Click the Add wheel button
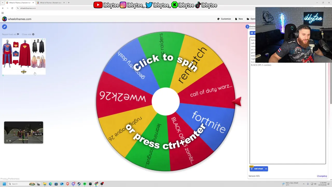Image resolution: width=332 pixels, height=187 pixels. [257, 169]
